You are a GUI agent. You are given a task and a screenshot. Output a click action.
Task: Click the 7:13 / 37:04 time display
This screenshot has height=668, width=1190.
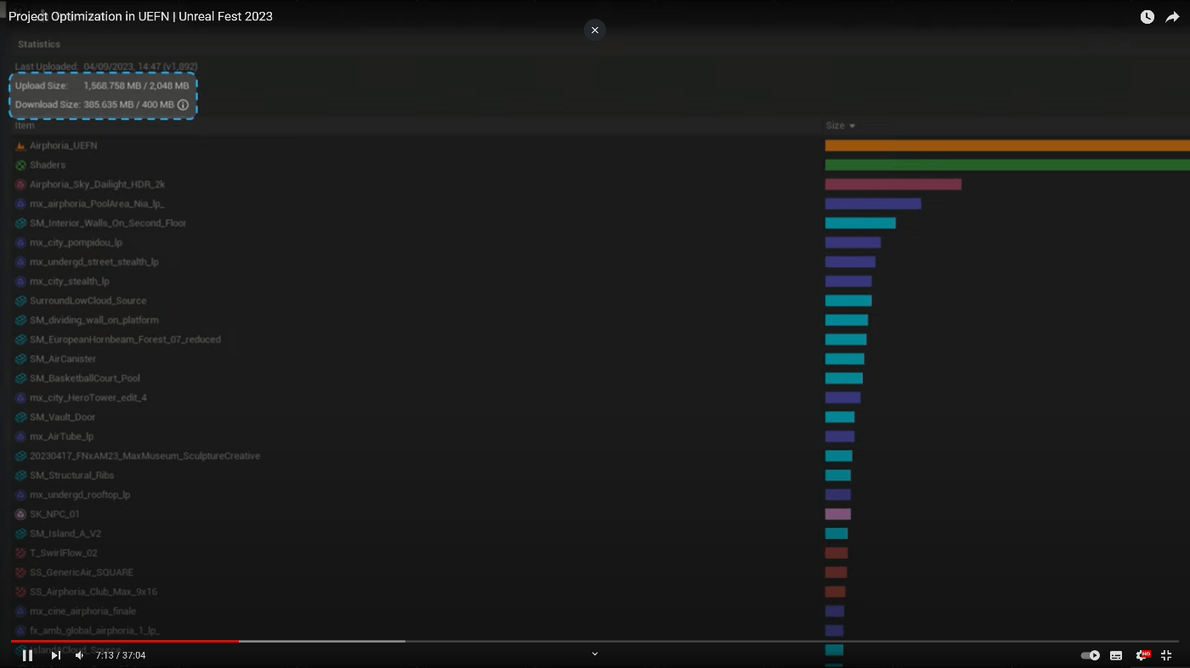(121, 655)
